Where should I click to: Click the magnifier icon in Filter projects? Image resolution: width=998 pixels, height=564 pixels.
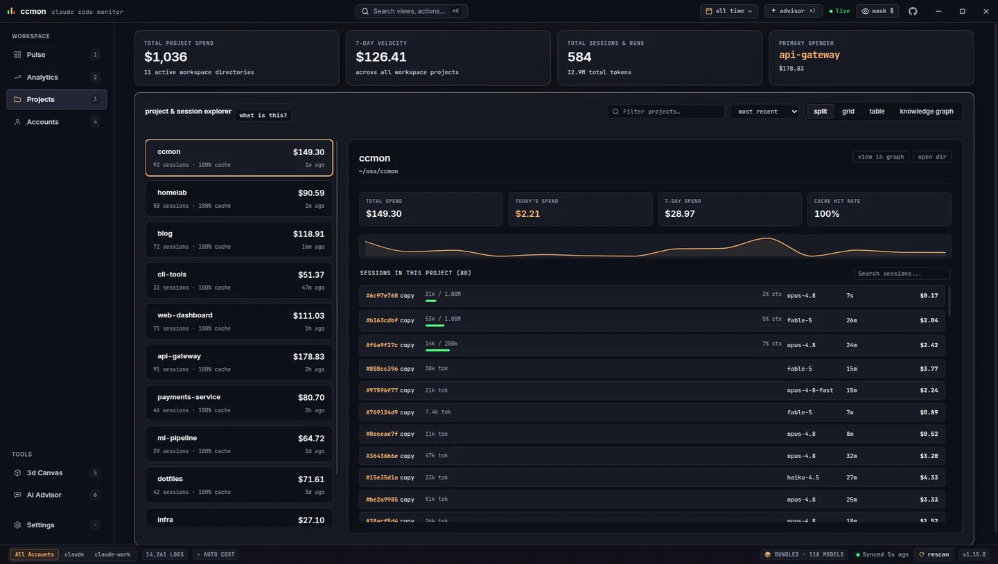[x=615, y=112]
